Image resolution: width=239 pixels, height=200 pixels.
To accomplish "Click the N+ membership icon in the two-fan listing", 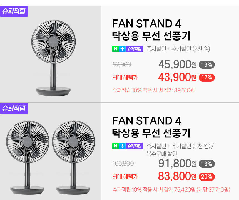I will coord(119,146).
